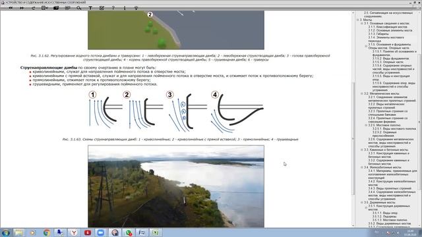Click the print toolbar icon
The image size is (422, 237).
tap(67, 8)
